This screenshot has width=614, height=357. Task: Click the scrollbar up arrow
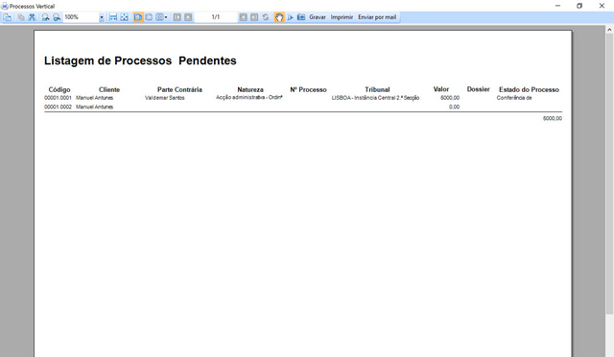(609, 30)
